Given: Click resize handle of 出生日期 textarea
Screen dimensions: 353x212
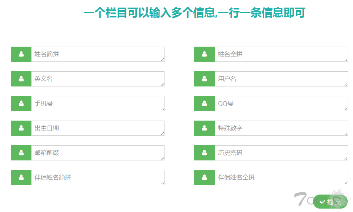Looking at the screenshot, I should (163, 134).
